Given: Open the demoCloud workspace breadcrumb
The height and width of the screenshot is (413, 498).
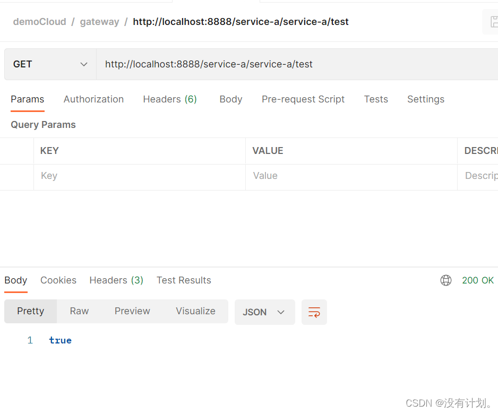Looking at the screenshot, I should click(39, 22).
